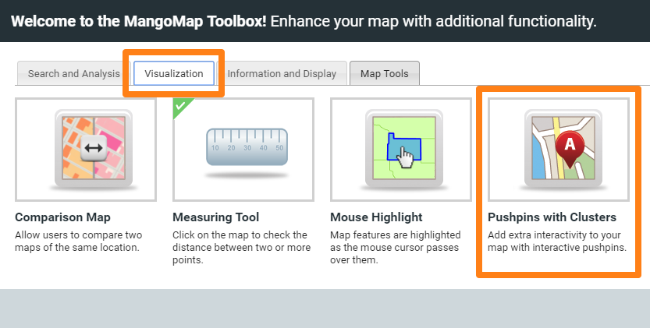
Task: Click the Mouse Highlight title
Action: (376, 217)
